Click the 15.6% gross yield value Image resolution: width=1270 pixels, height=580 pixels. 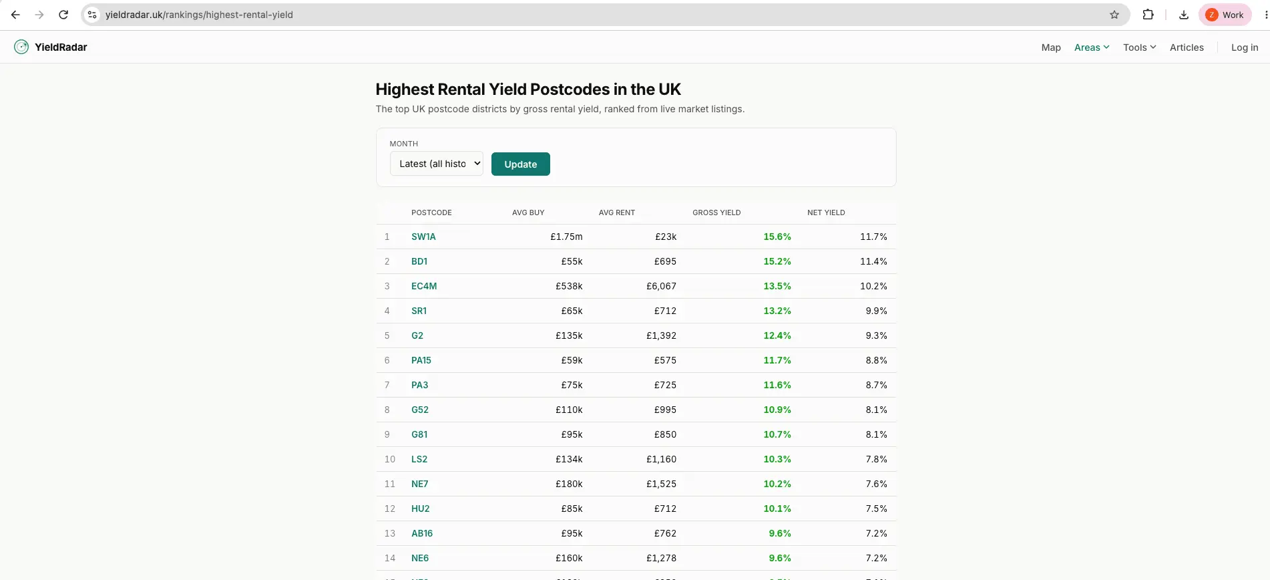(x=777, y=237)
